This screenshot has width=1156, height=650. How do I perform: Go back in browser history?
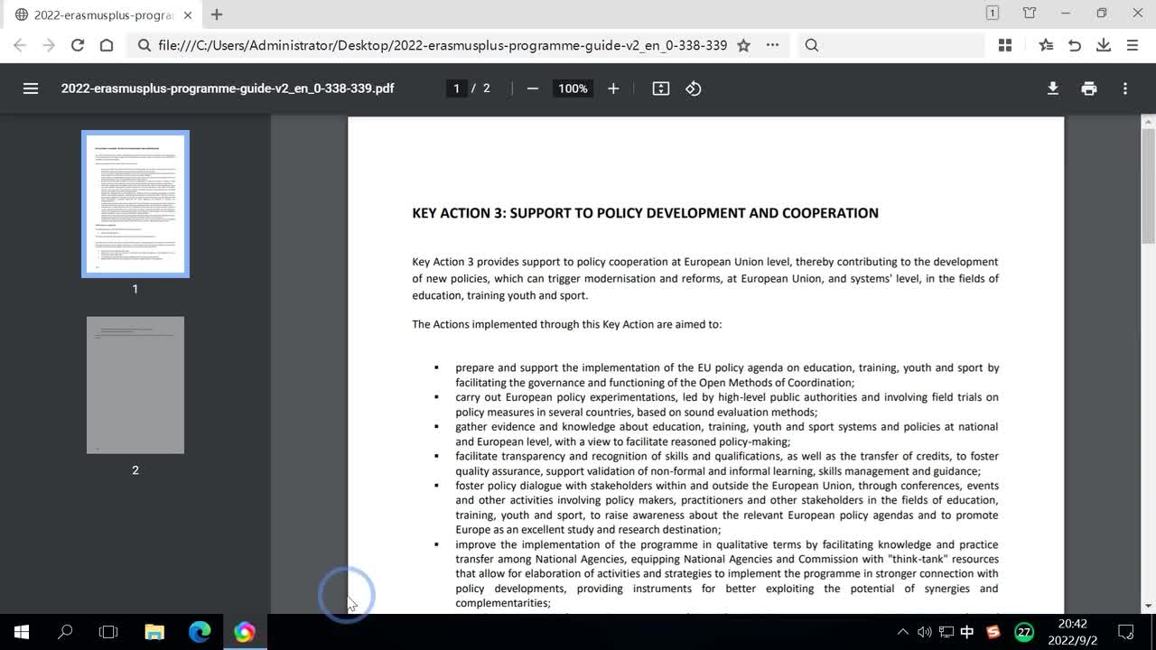[20, 45]
